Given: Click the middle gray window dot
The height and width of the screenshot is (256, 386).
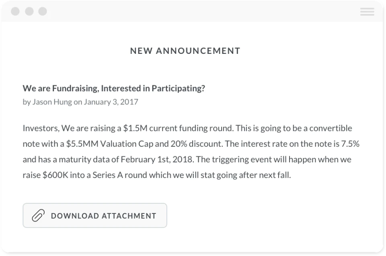Looking at the screenshot, I should pyautogui.click(x=29, y=12).
